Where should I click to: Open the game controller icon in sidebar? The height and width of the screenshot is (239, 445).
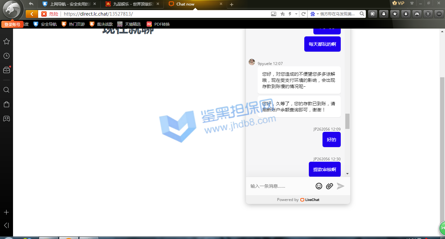(x=6, y=119)
